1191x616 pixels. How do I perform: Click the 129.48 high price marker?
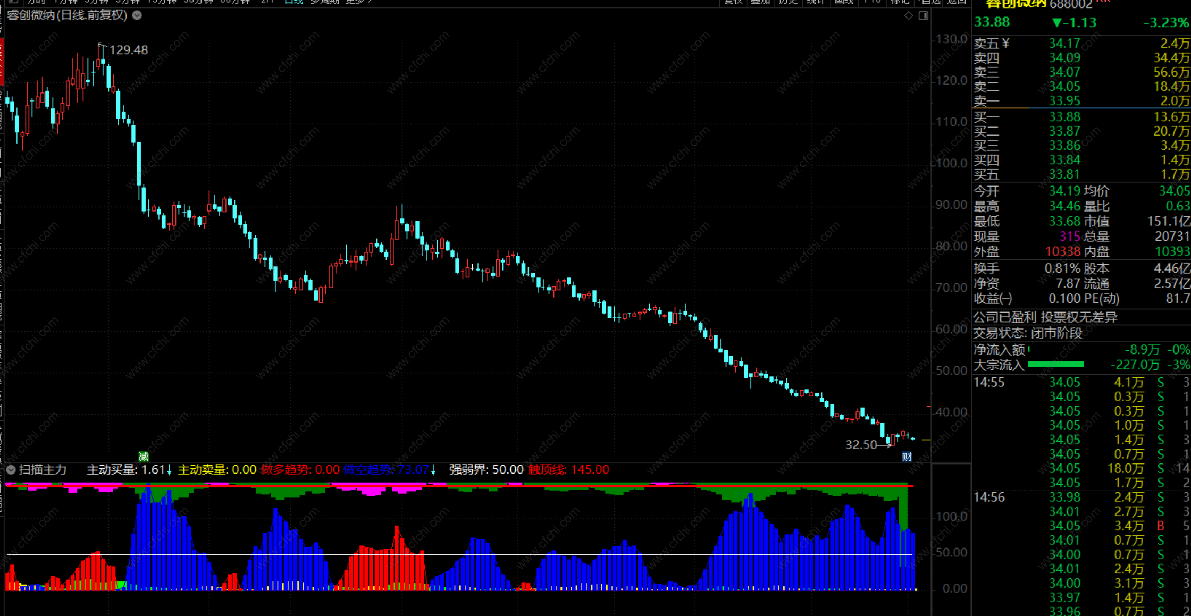click(x=128, y=50)
